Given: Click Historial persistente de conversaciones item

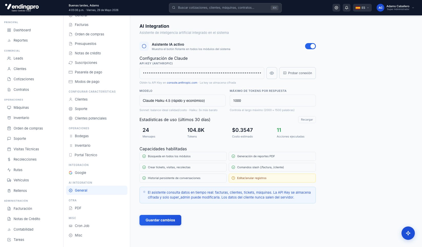Looking at the screenshot, I should (183, 178).
